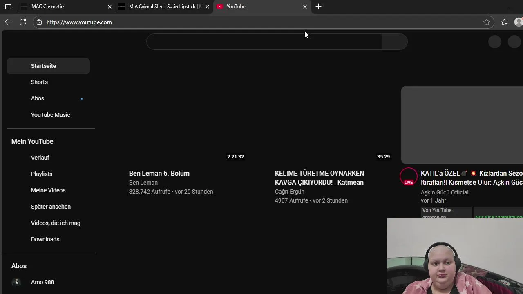
Task: Click the 2:21:32 duration badge
Action: (x=235, y=157)
